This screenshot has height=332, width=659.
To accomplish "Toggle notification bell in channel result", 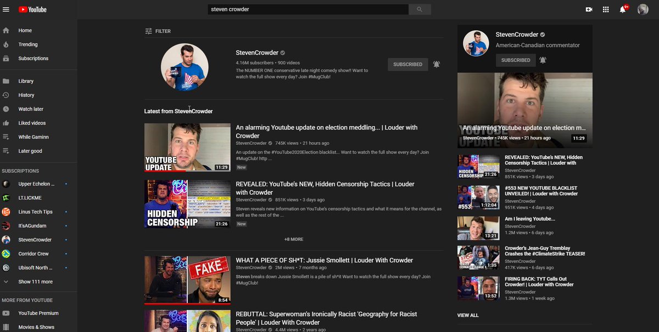I will (x=436, y=64).
